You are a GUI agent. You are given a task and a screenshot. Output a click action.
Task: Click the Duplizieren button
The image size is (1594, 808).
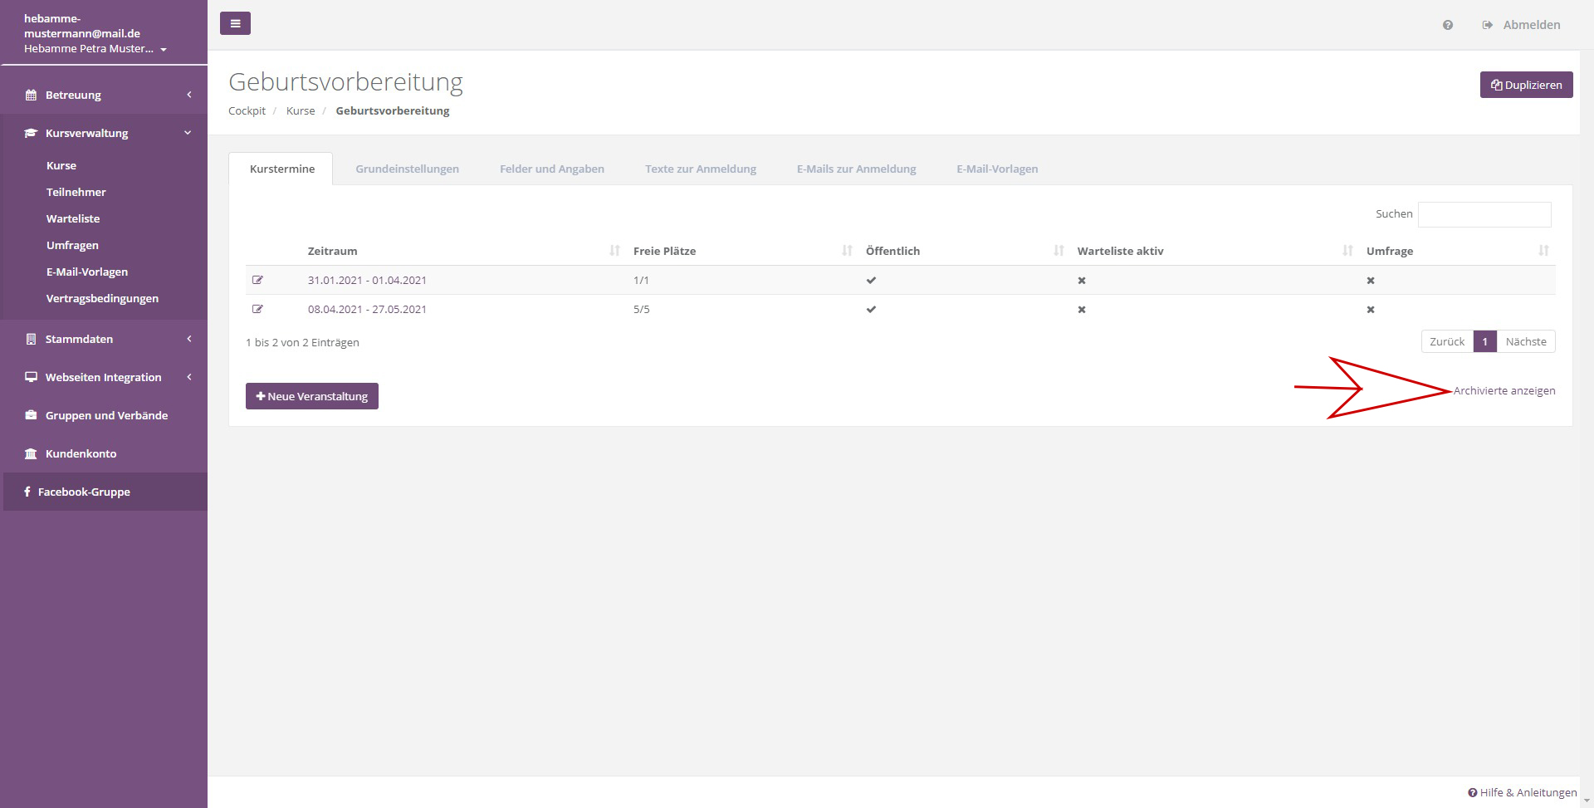coord(1526,85)
